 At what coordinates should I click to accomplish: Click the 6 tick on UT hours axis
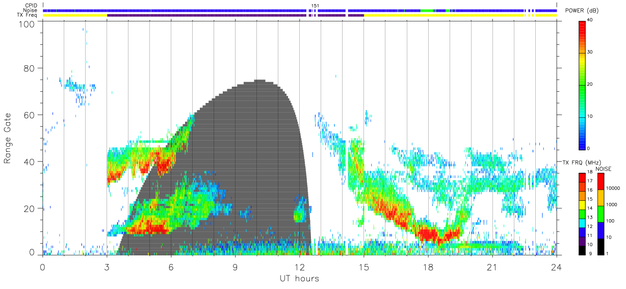tap(171, 267)
